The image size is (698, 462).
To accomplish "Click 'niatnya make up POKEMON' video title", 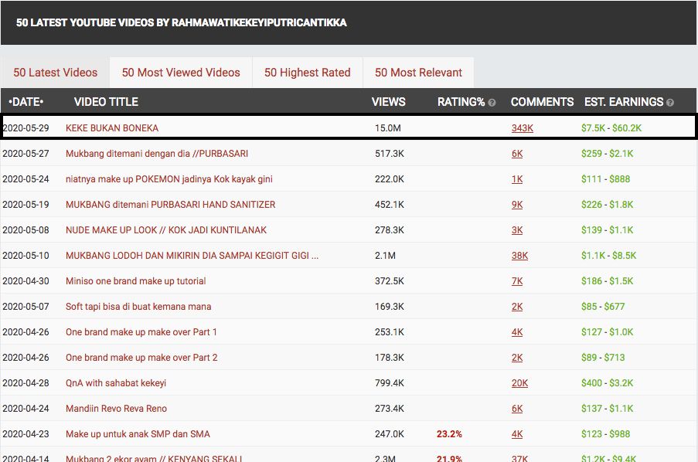I will [x=169, y=179].
